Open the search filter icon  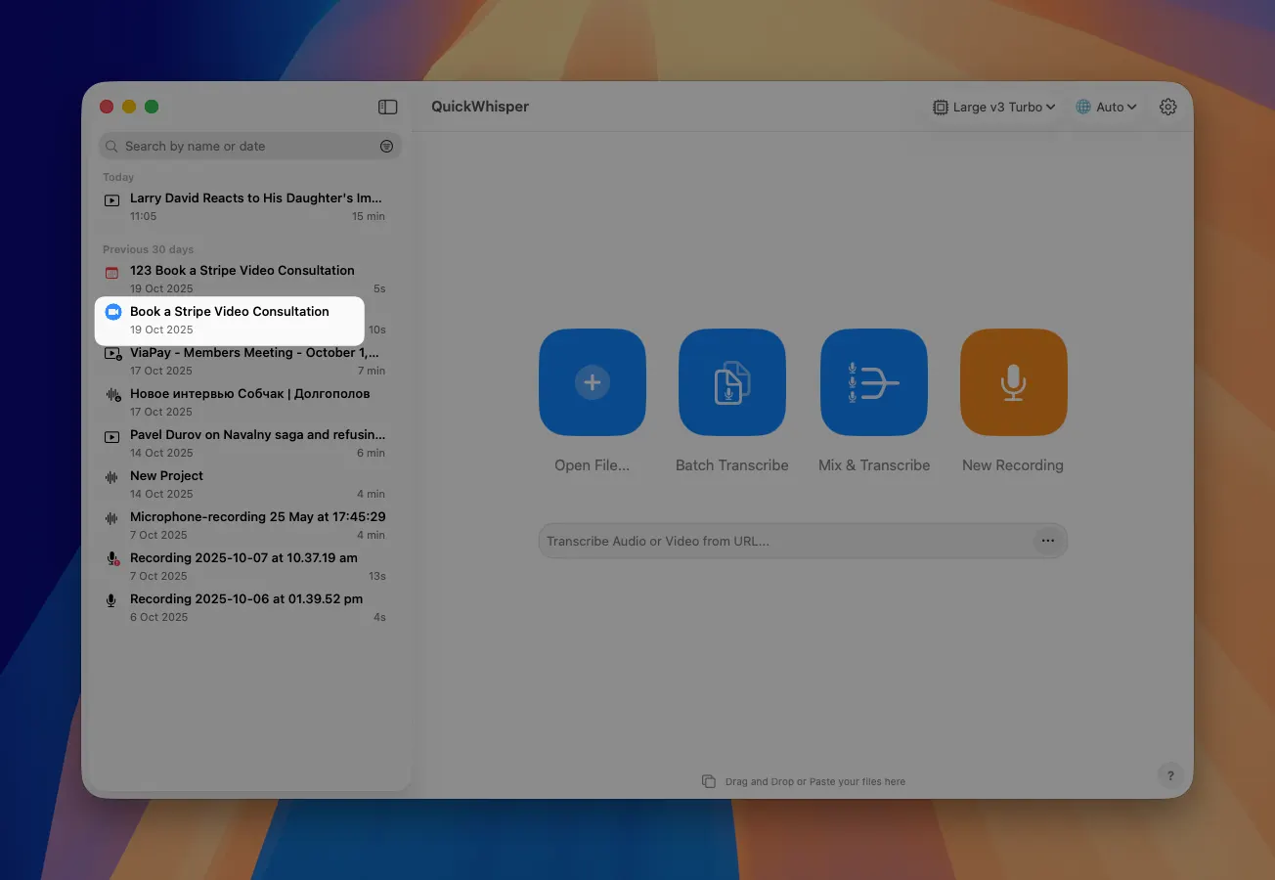(386, 146)
